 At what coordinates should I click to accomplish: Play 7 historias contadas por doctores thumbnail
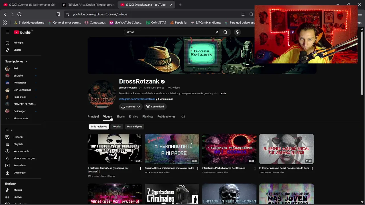pyautogui.click(x=115, y=149)
